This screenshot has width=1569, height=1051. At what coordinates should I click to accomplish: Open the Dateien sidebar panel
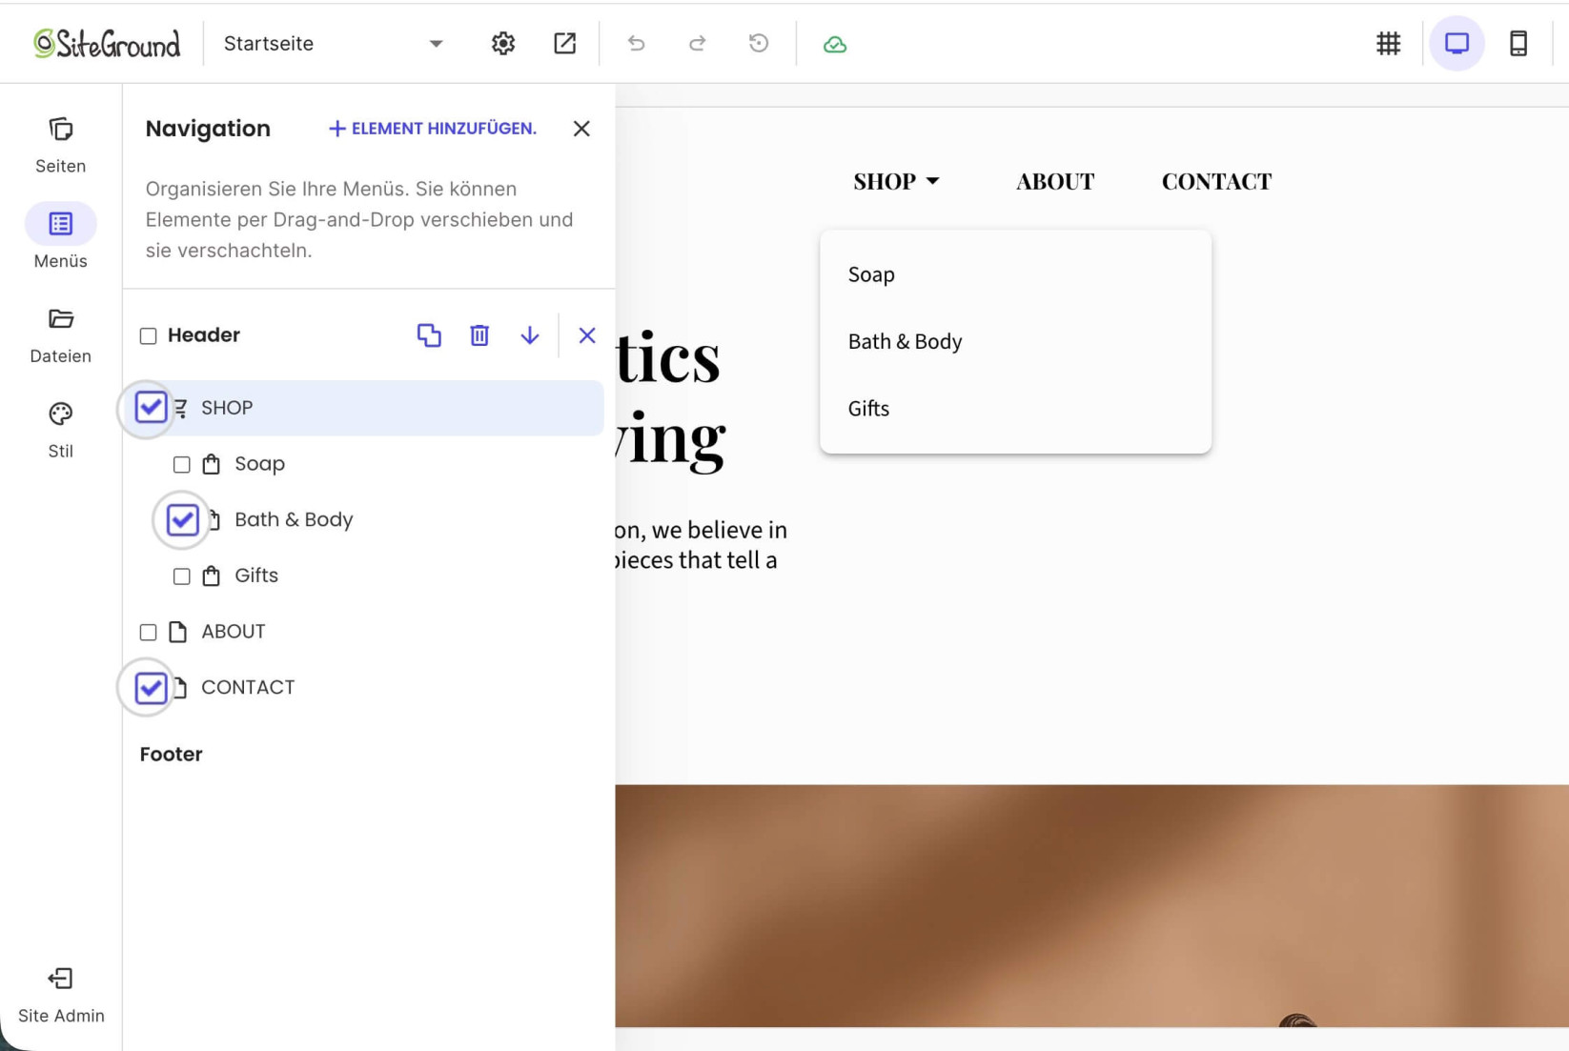pyautogui.click(x=61, y=335)
